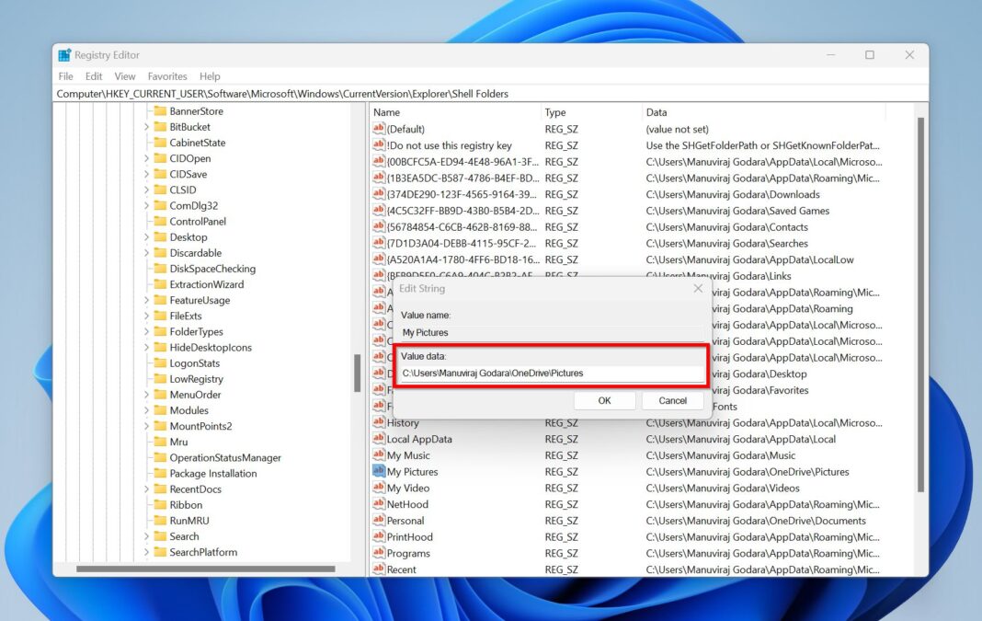Click the ab icon next to "My Video"
982x621 pixels.
click(378, 488)
